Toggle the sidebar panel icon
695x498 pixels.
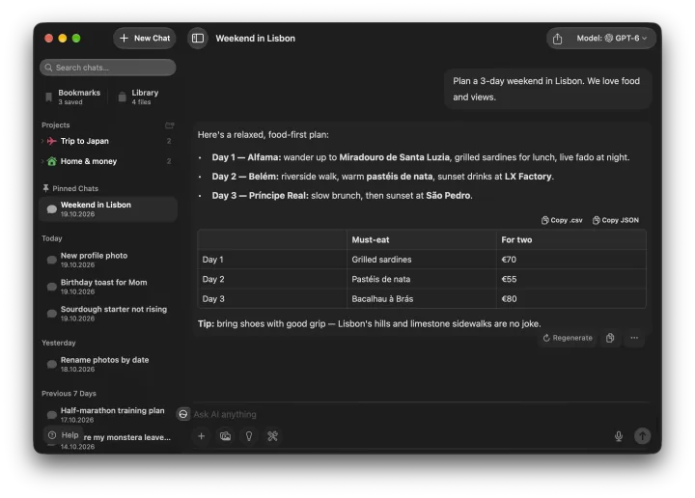198,38
